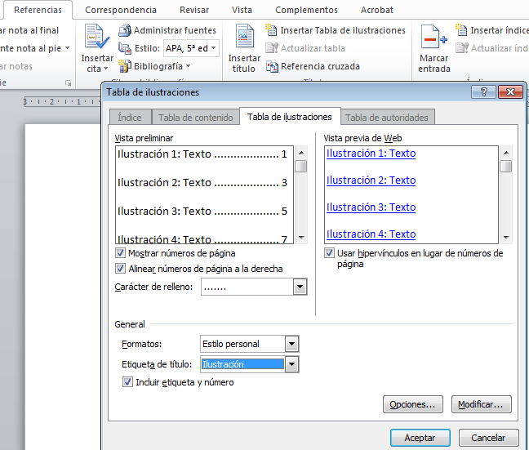Close the Tabla de ilustraciones dialog
This screenshot has width=529, height=450.
tap(510, 91)
